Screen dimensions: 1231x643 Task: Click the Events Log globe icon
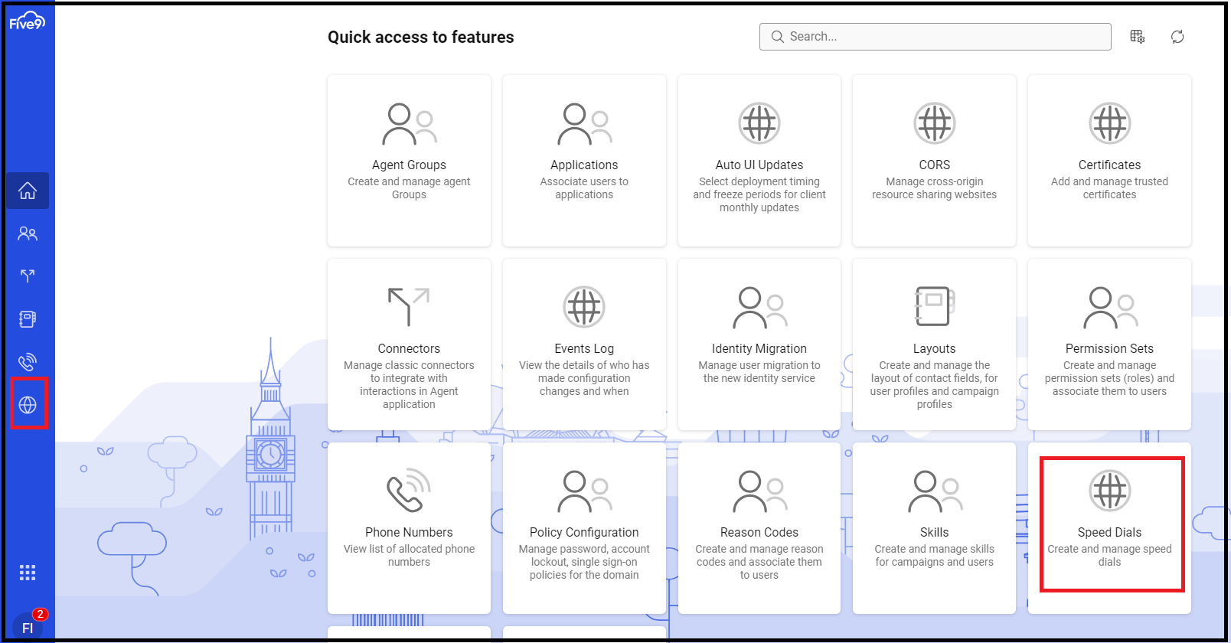pyautogui.click(x=584, y=307)
